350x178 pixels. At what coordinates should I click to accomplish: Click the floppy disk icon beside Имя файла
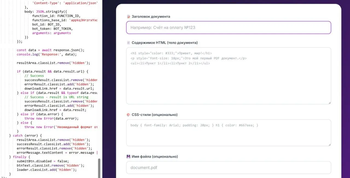(x=128, y=157)
